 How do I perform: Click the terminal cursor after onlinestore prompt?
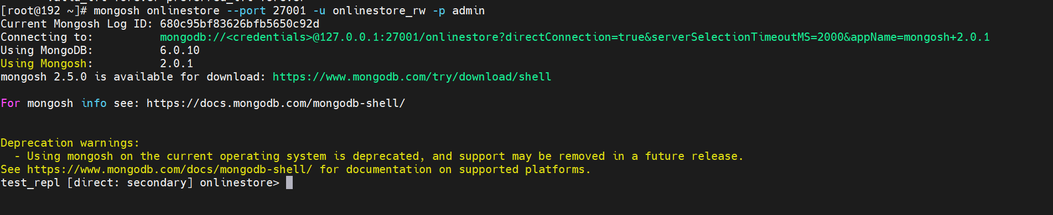(289, 182)
